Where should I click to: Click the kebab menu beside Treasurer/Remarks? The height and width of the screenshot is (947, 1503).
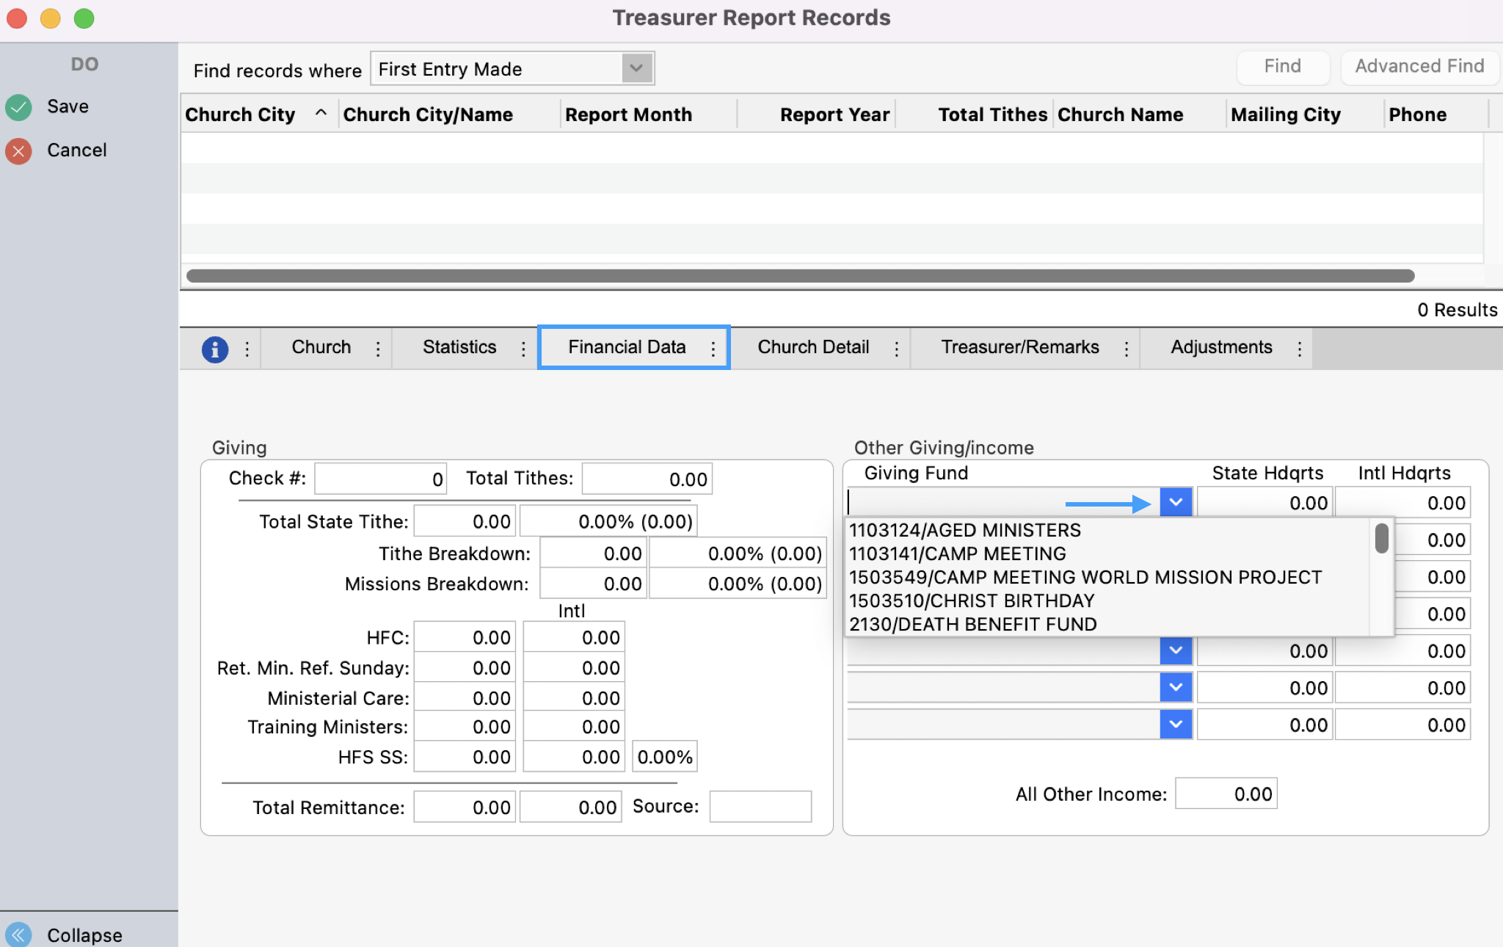1127,348
